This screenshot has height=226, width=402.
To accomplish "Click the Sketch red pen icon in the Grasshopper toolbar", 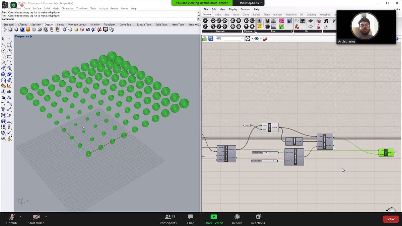I will click(x=265, y=39).
